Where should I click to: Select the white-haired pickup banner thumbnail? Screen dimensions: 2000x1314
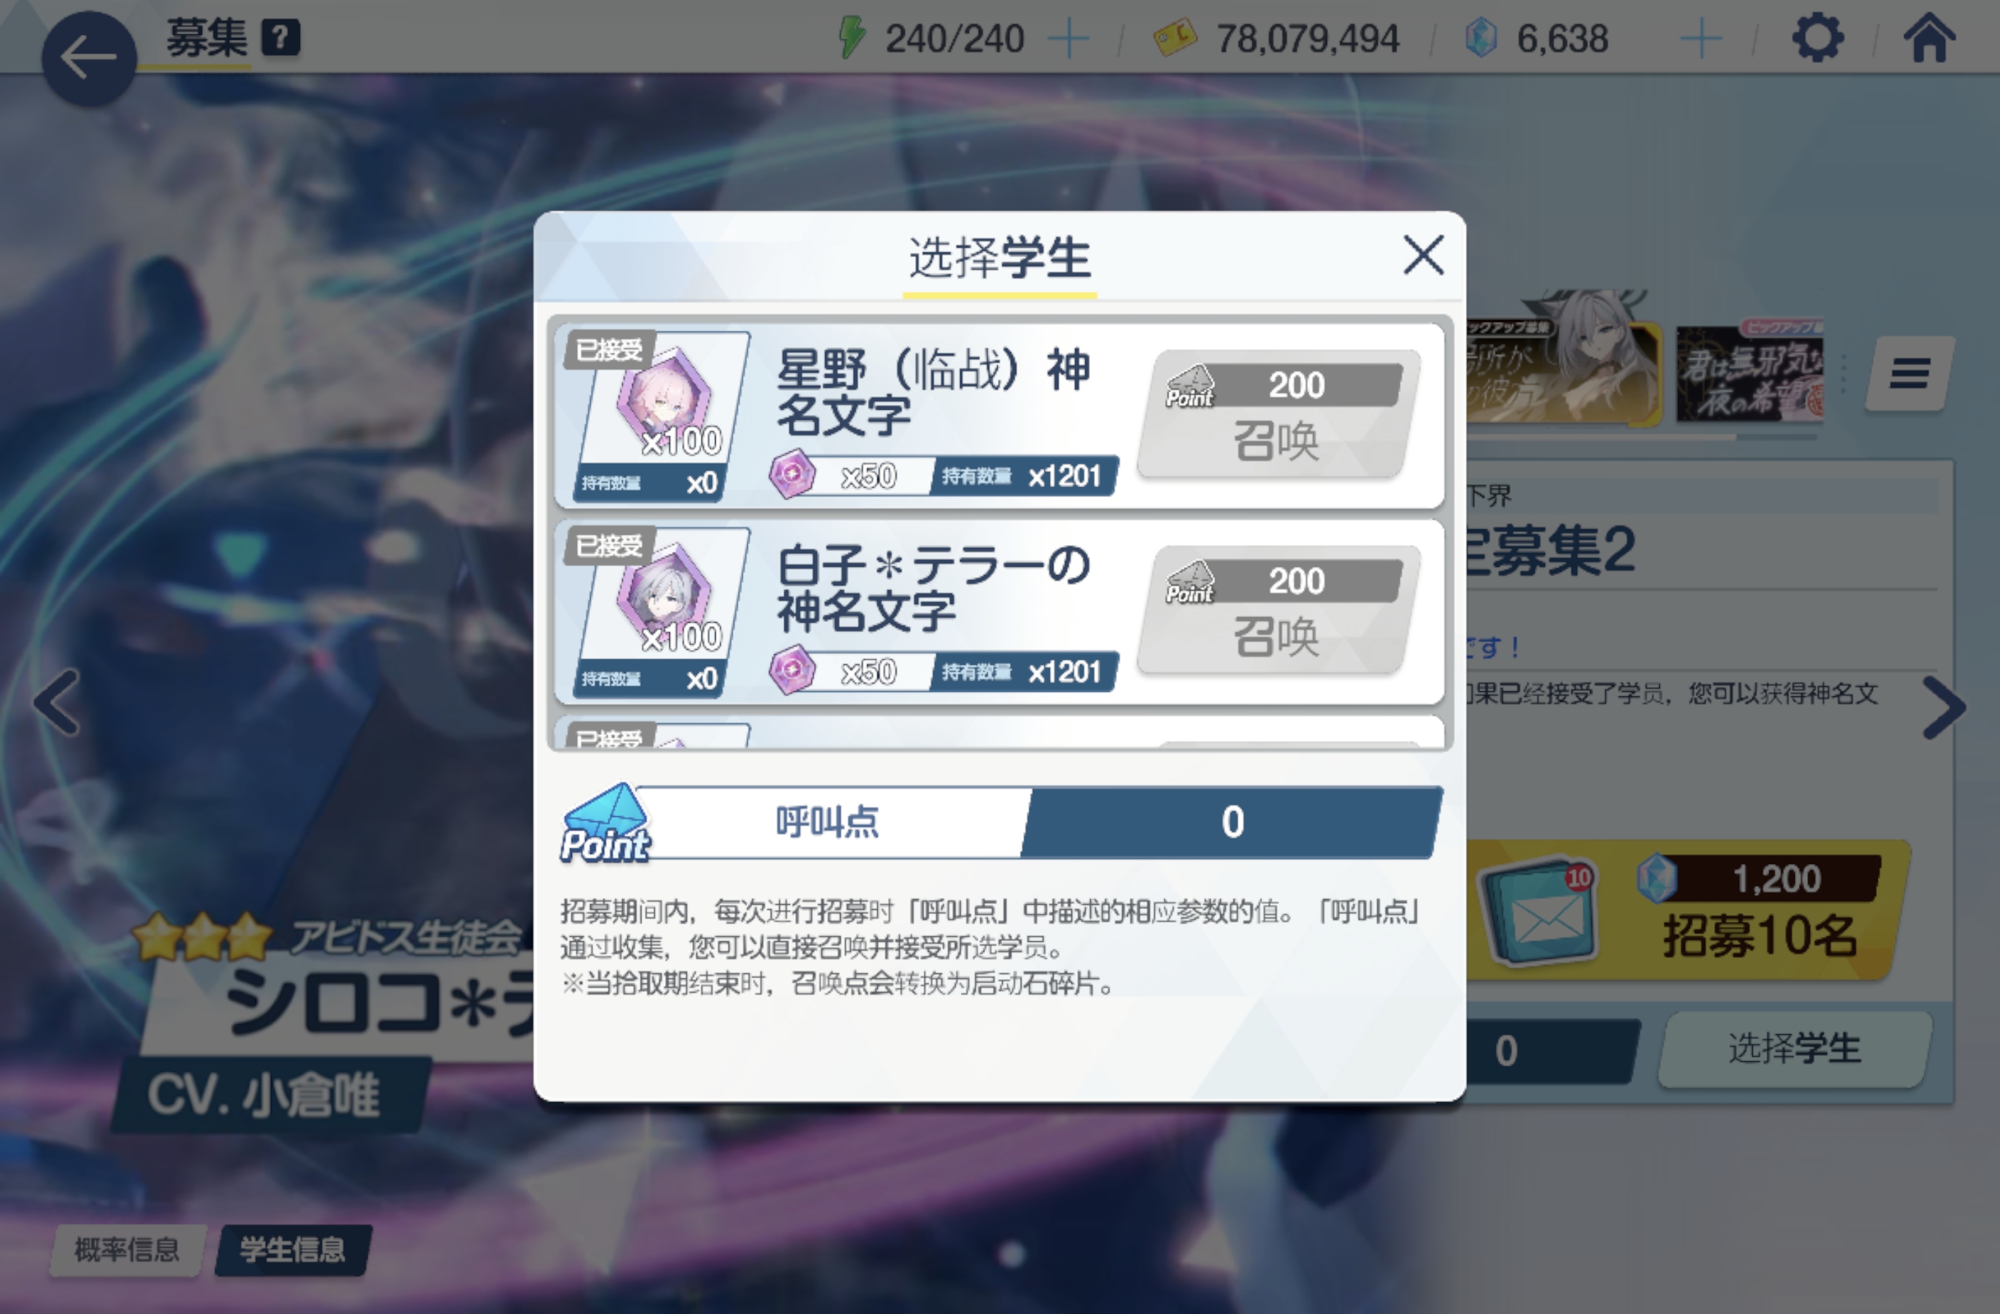[x=1563, y=361]
